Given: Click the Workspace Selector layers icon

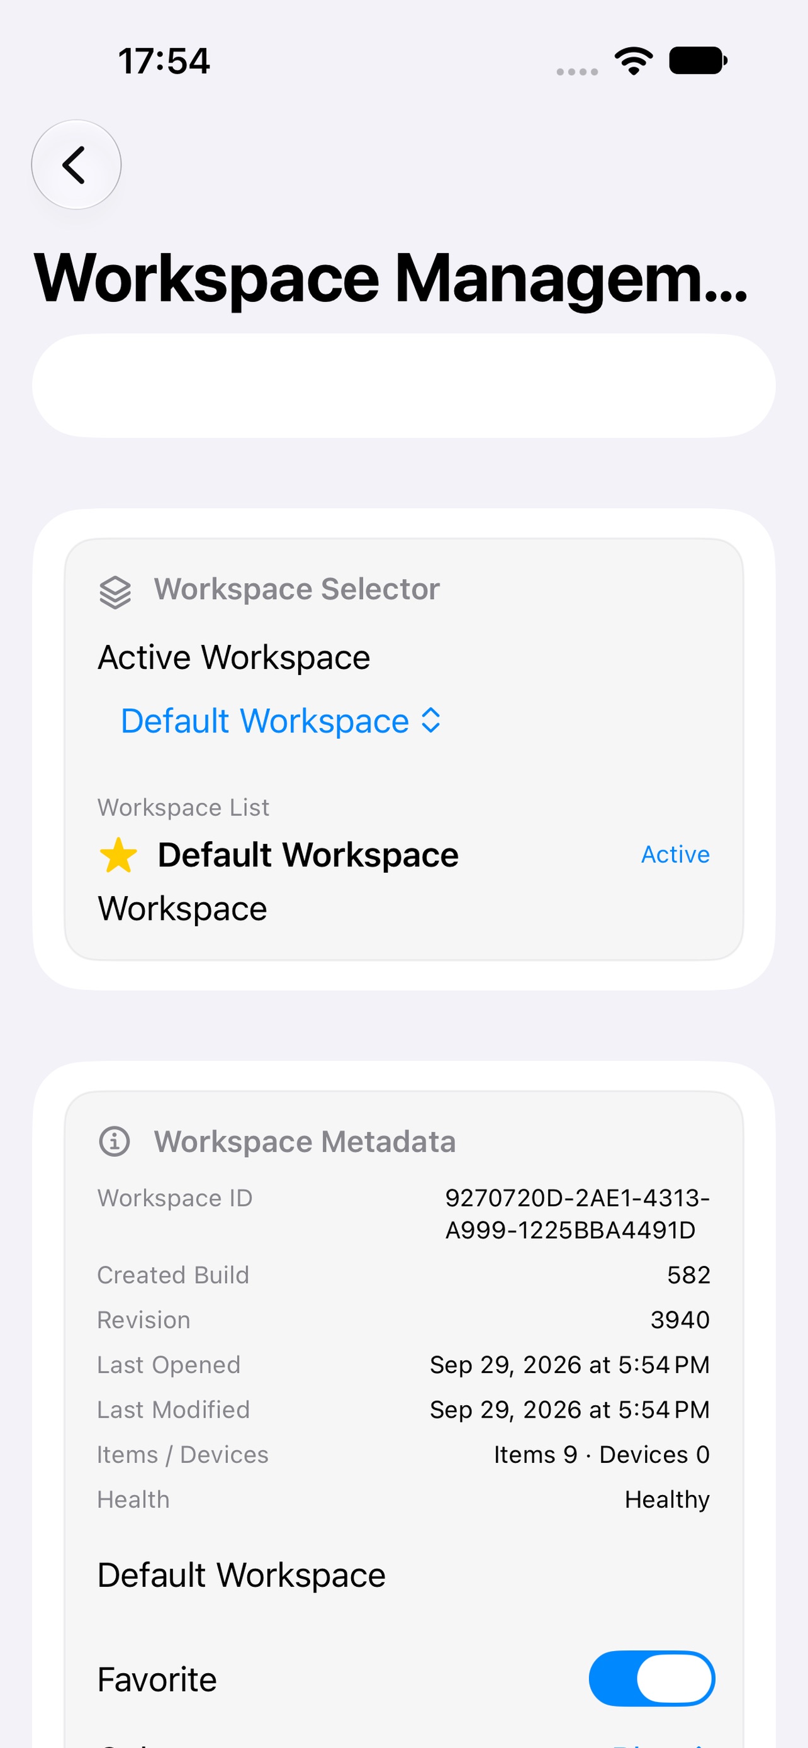Looking at the screenshot, I should point(115,591).
